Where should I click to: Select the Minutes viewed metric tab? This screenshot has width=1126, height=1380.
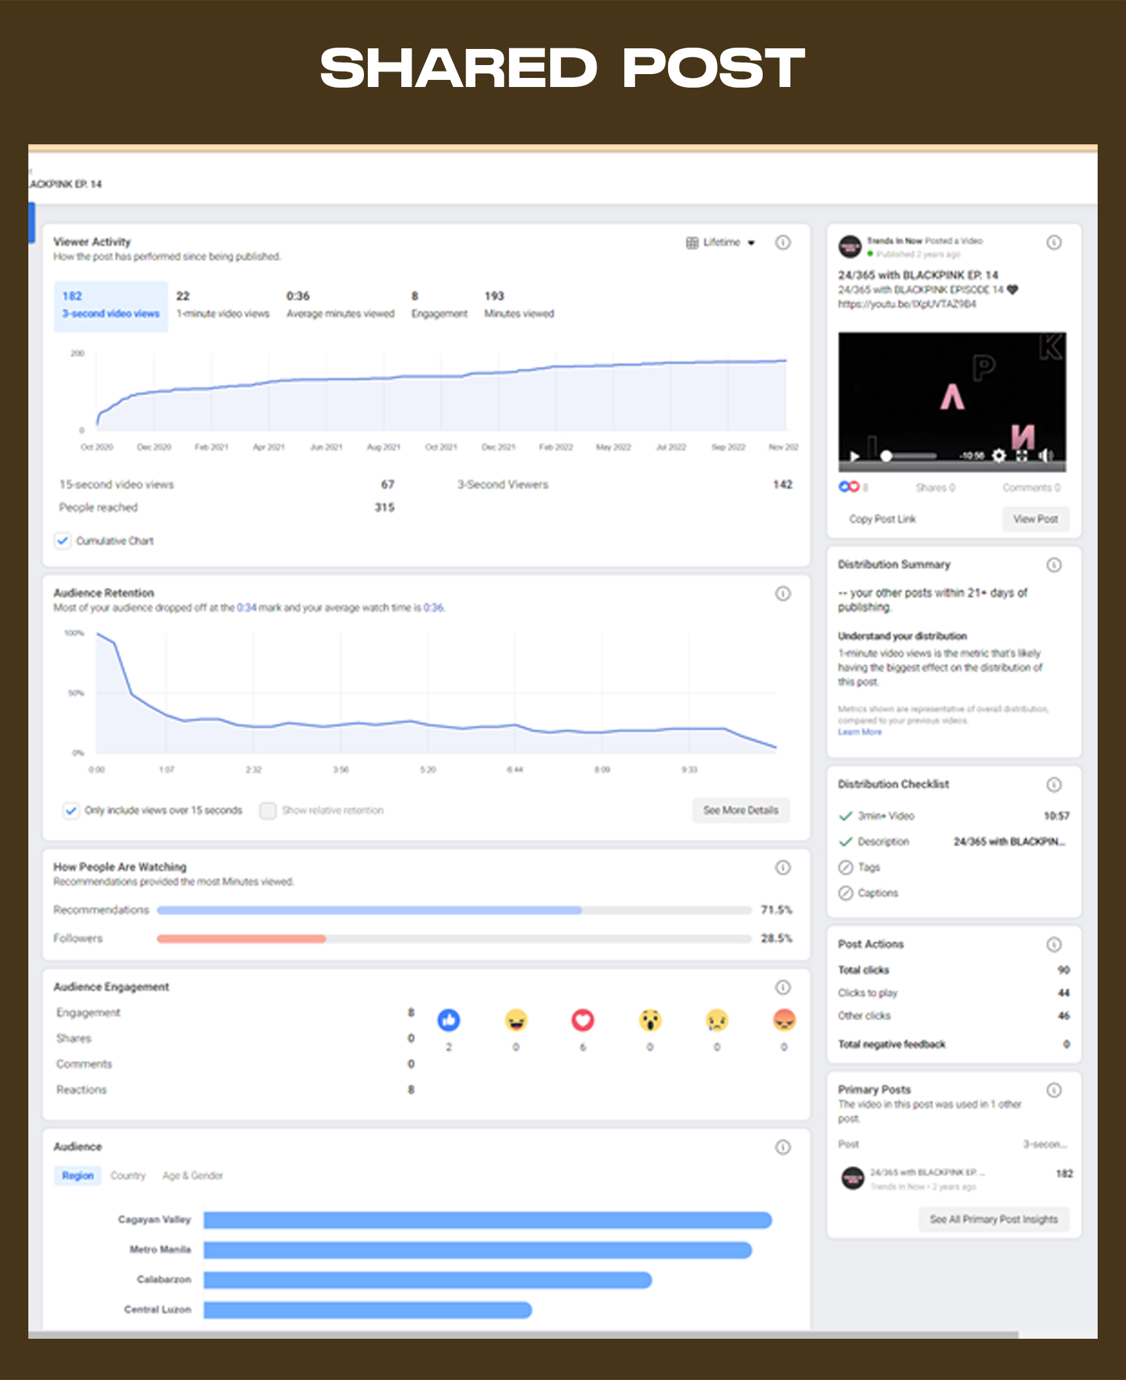click(519, 305)
